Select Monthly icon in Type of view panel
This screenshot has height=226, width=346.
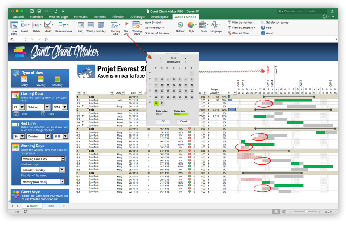coord(57,79)
